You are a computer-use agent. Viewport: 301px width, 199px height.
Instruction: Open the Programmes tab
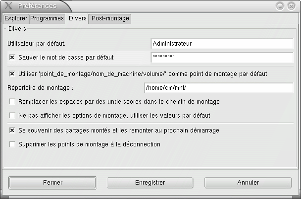click(47, 18)
